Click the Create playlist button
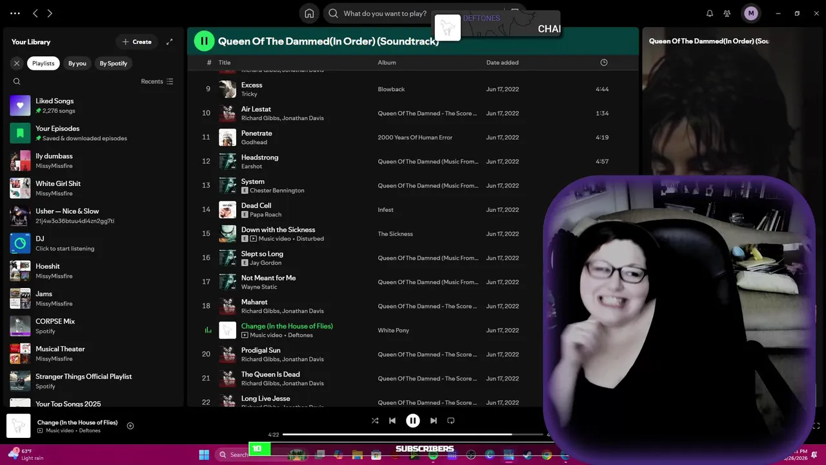 (x=137, y=42)
